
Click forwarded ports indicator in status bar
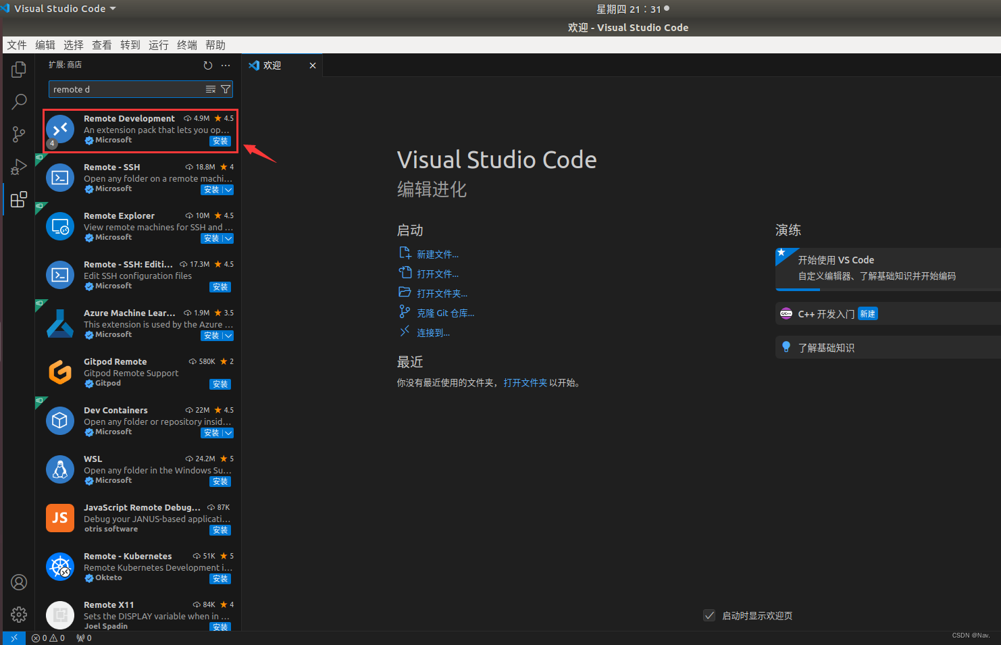pos(84,638)
